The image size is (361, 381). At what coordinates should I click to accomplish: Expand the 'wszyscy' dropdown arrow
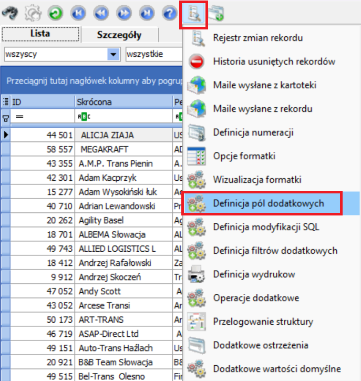pyautogui.click(x=113, y=54)
